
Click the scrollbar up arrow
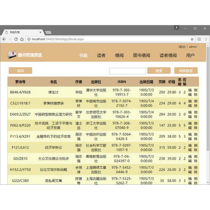point(208,45)
